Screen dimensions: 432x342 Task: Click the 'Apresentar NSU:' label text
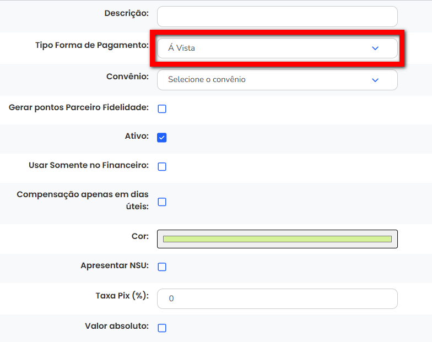pyautogui.click(x=115, y=265)
